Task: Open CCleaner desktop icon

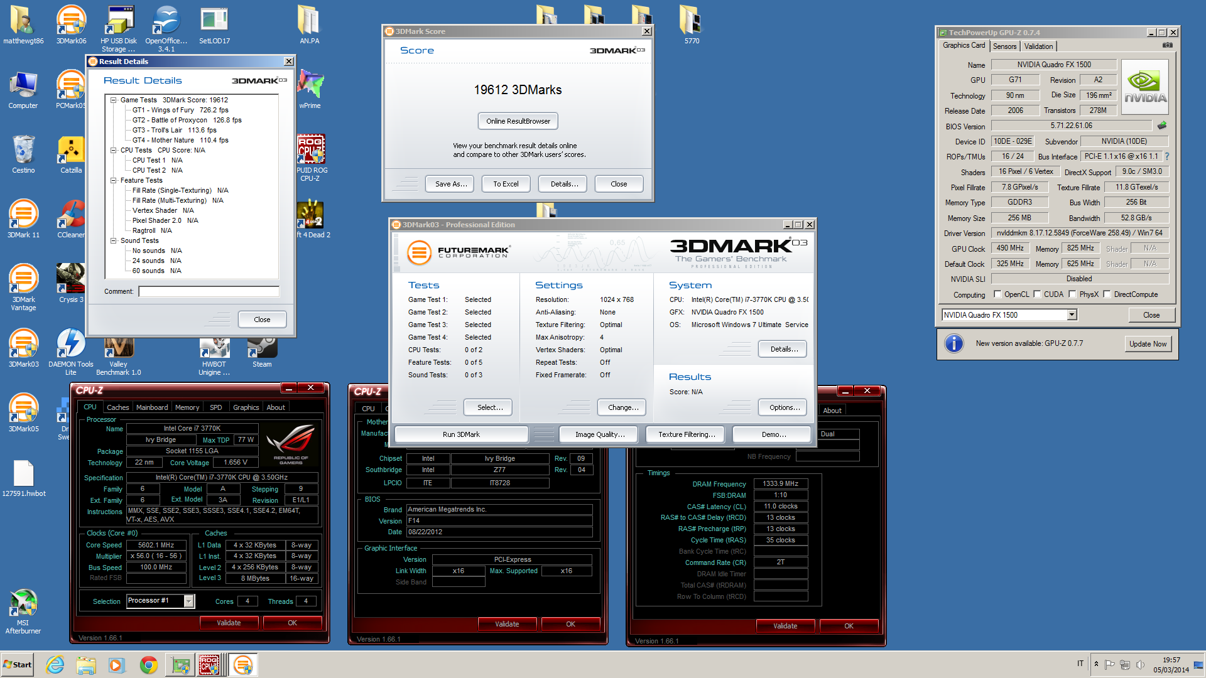Action: pyautogui.click(x=71, y=219)
